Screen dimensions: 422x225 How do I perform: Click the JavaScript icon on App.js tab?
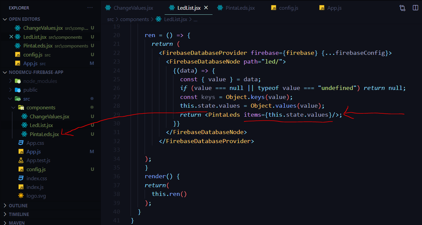point(322,7)
